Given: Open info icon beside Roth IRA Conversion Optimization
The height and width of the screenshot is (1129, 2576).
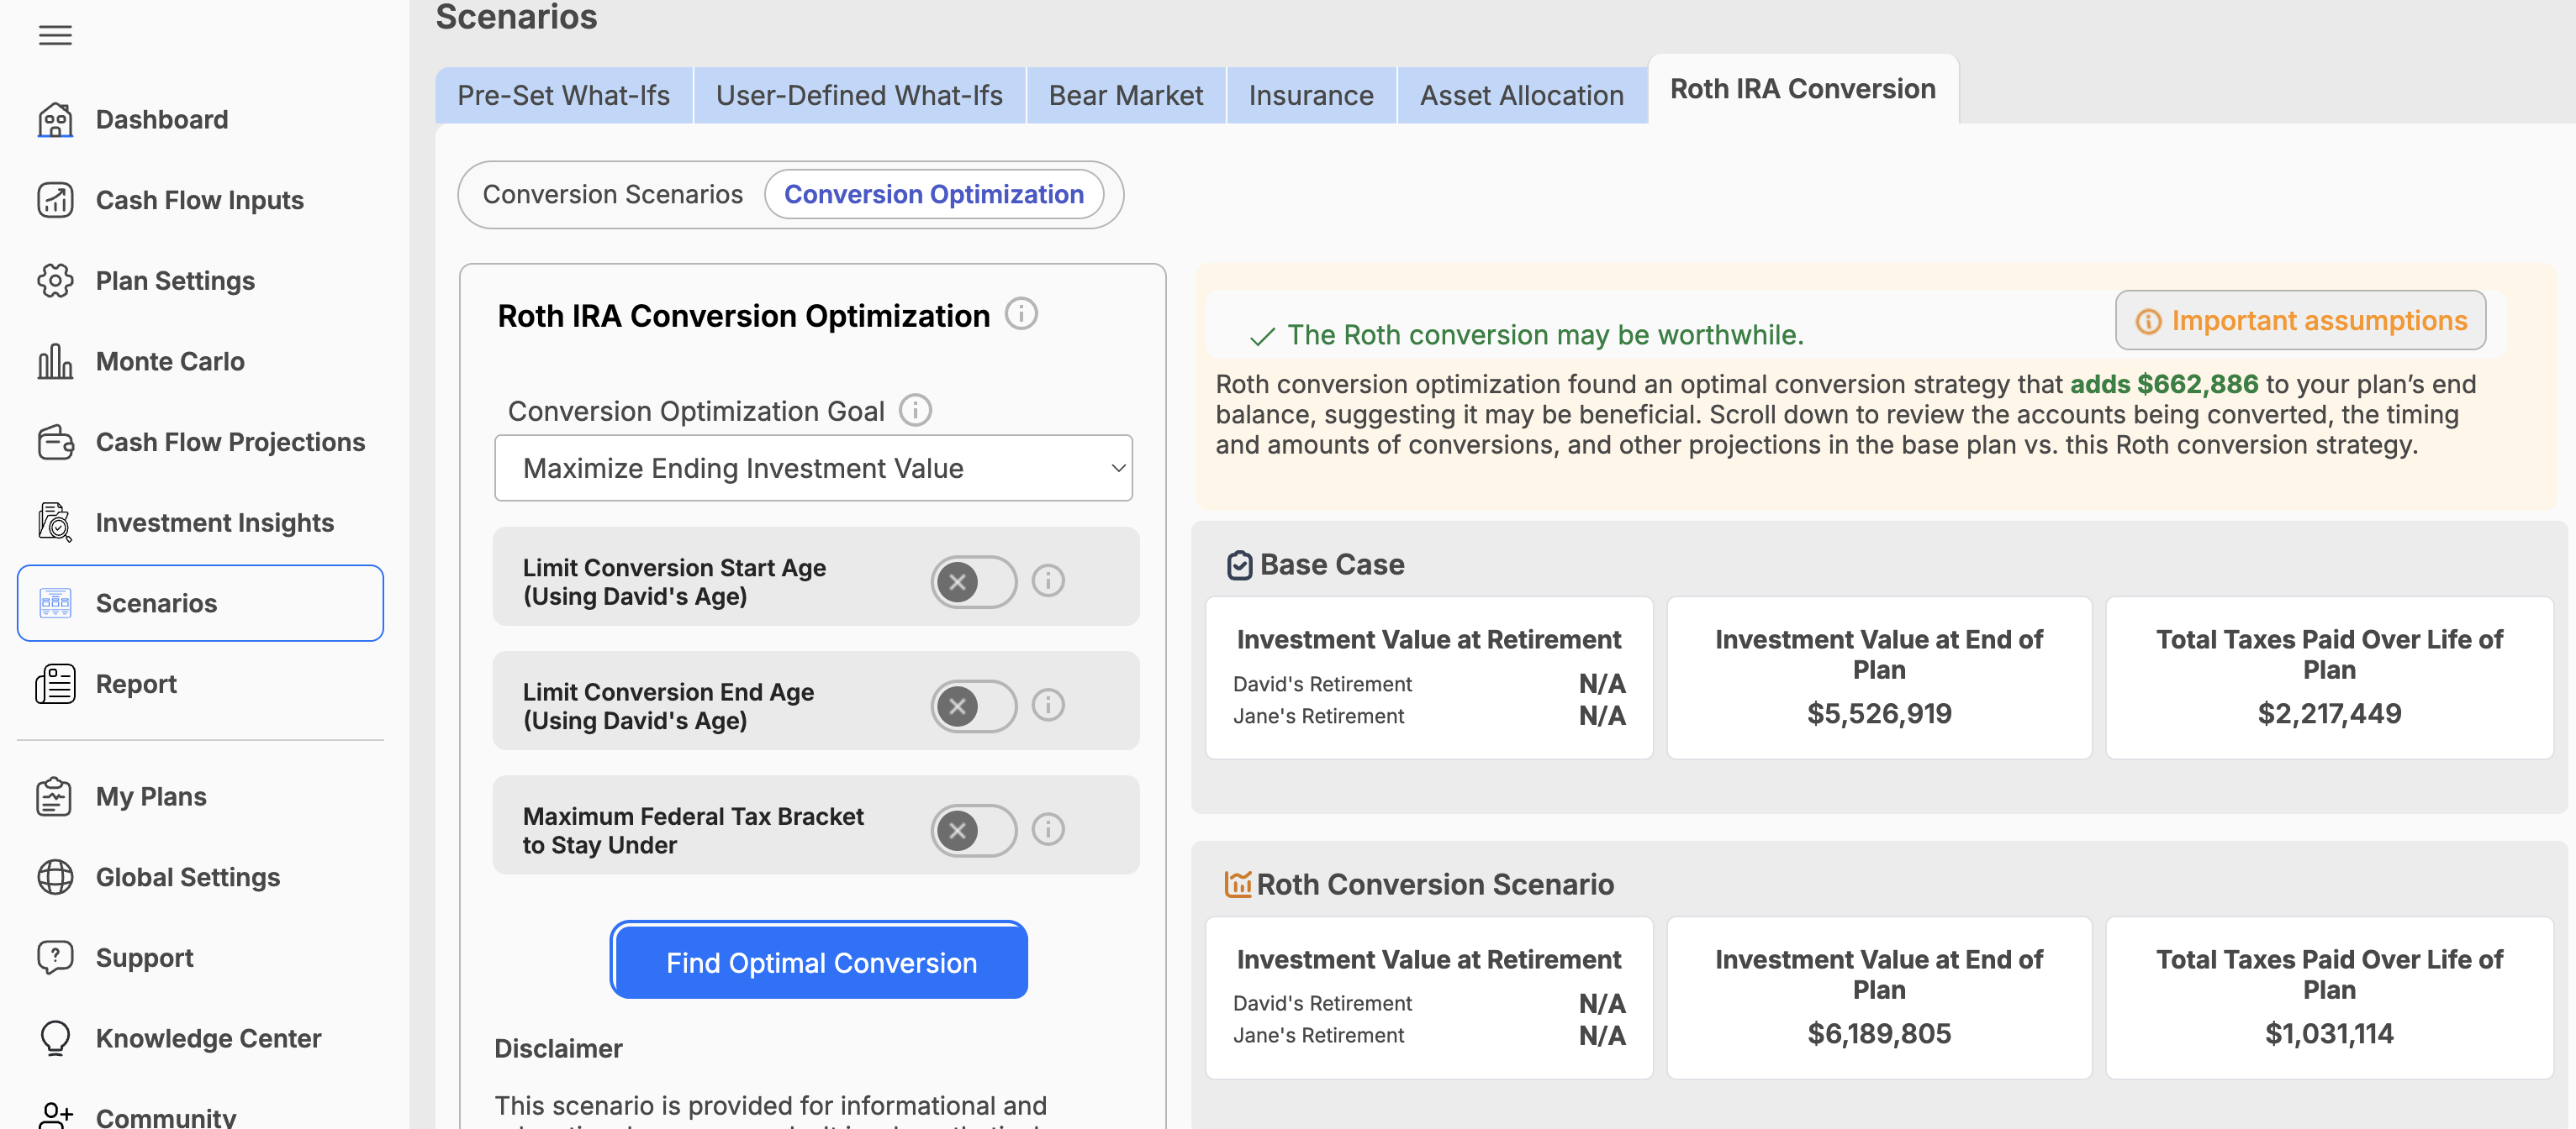Looking at the screenshot, I should (x=1020, y=315).
